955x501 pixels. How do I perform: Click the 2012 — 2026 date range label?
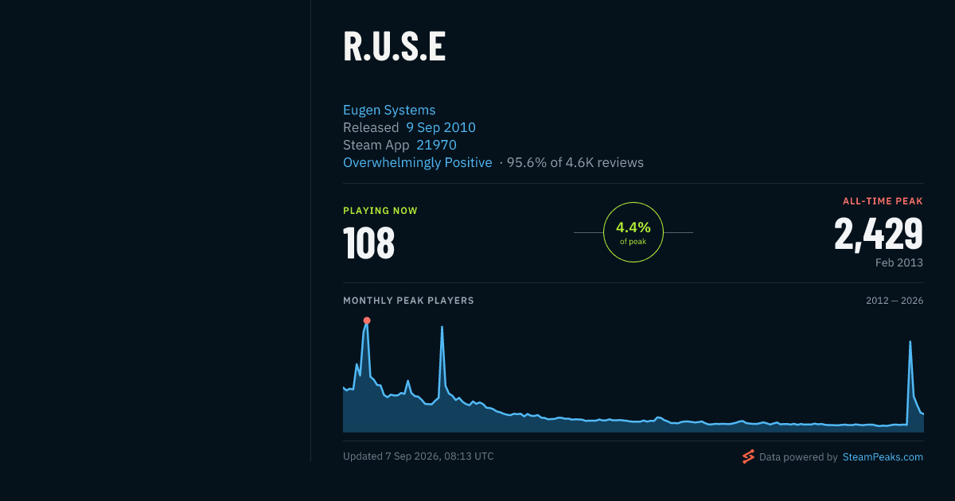[x=895, y=301]
